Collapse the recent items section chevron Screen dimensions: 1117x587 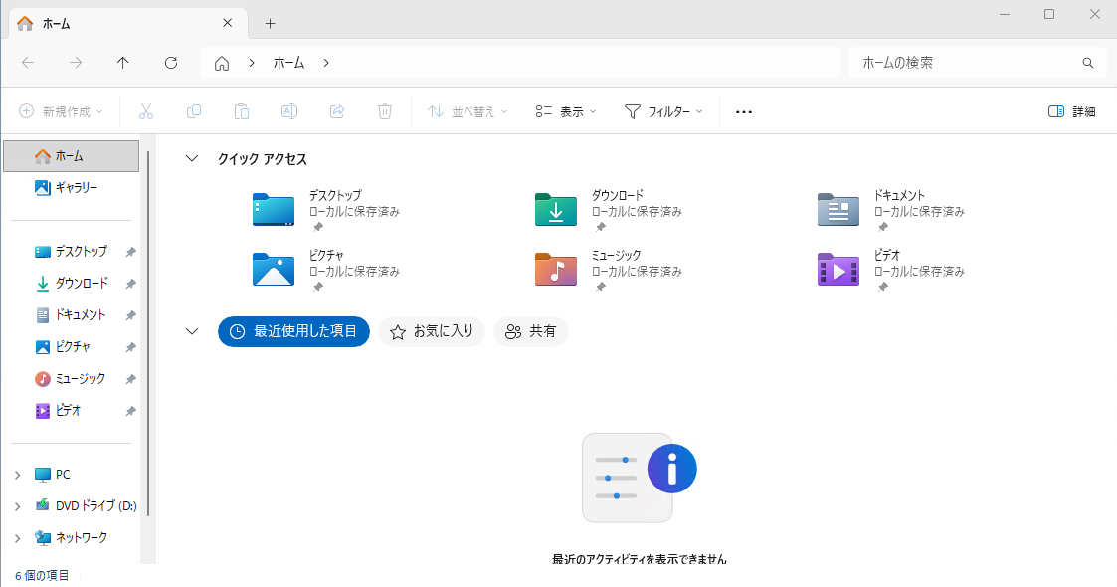coord(192,331)
